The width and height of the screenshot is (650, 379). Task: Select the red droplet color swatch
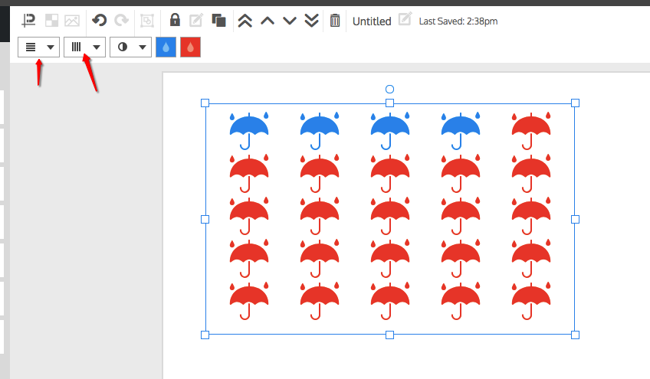click(x=190, y=47)
